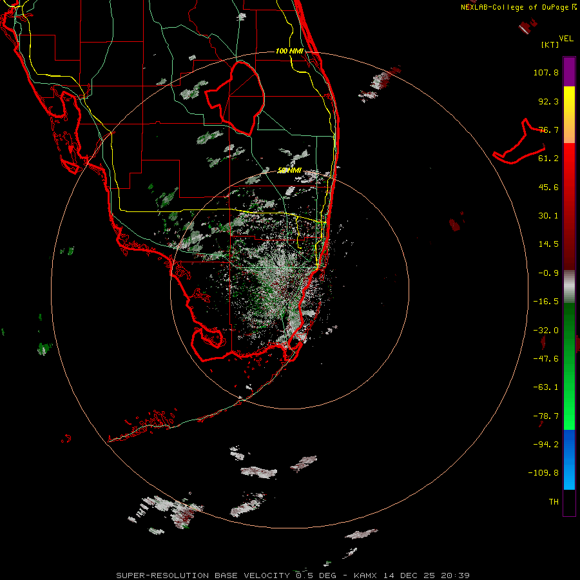Select the 76.7 velocity scale value
The height and width of the screenshot is (580, 580).
tap(548, 130)
